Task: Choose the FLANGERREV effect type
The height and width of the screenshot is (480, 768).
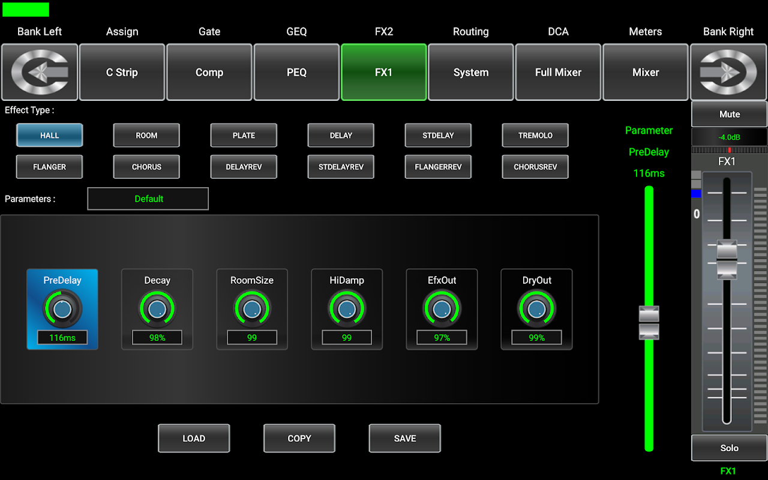Action: pyautogui.click(x=438, y=167)
